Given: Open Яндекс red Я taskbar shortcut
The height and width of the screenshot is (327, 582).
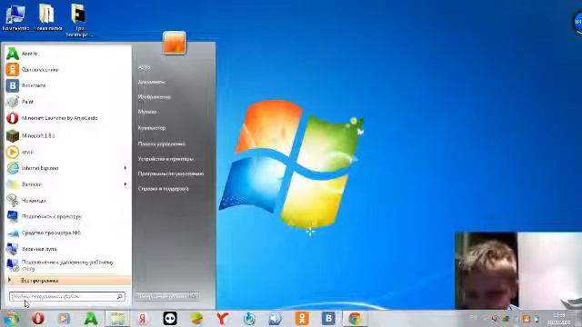Looking at the screenshot, I should point(143,319).
